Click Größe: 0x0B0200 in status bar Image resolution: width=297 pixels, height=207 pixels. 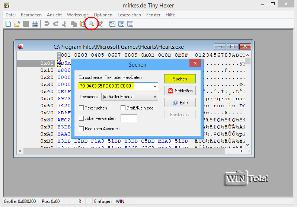(20, 201)
